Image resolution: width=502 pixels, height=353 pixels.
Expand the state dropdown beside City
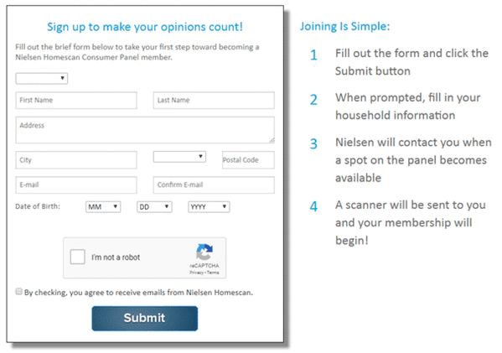tap(179, 157)
